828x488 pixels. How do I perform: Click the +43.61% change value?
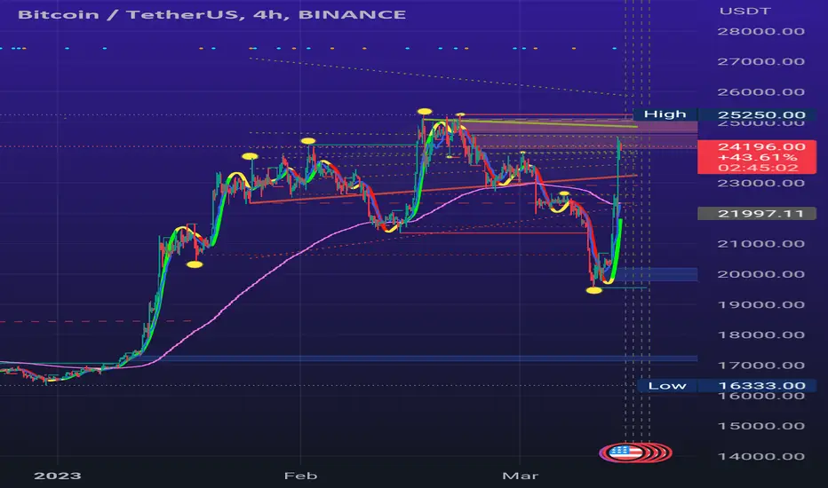[x=757, y=158]
